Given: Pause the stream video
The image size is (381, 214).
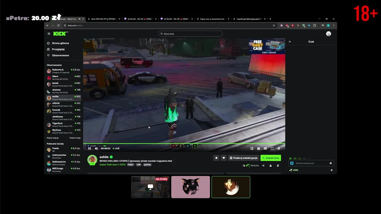Looking at the screenshot, I should point(90,148).
